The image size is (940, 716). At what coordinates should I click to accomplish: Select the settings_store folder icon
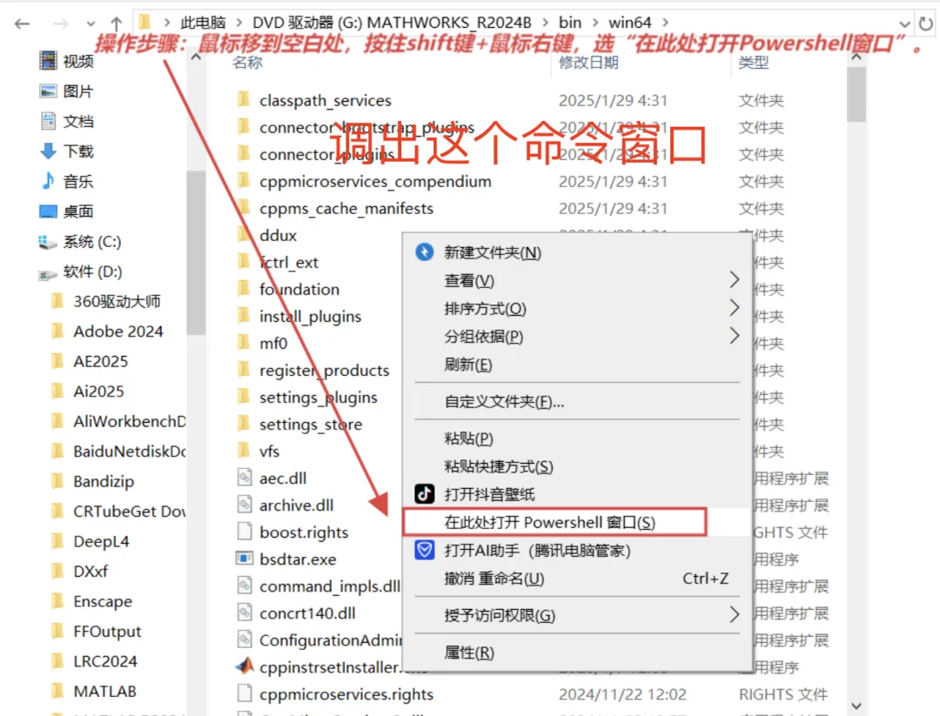click(244, 423)
